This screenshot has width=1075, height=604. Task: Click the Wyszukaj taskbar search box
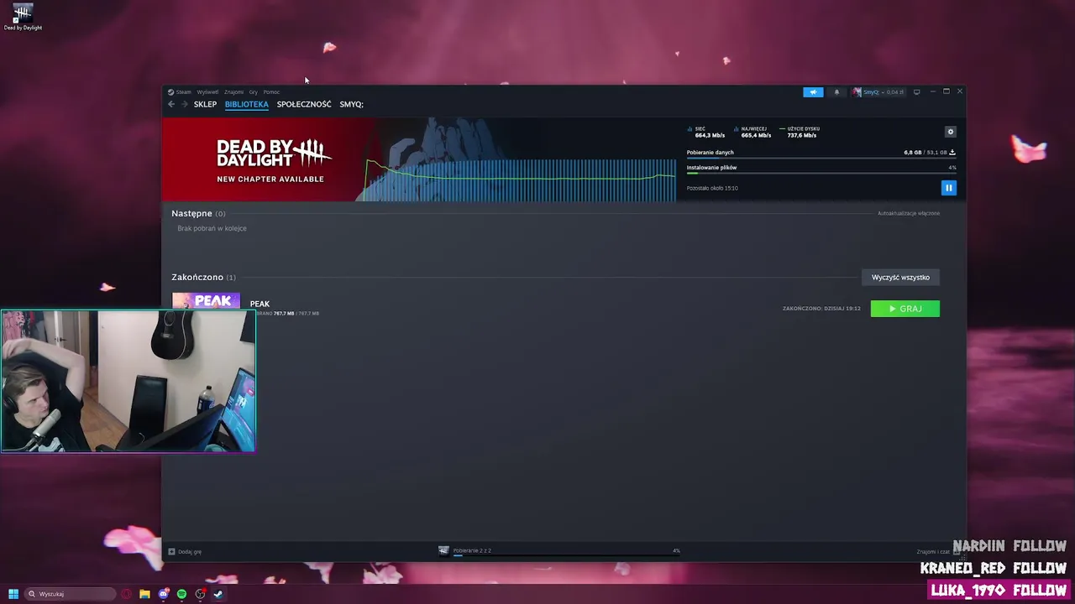coord(70,594)
